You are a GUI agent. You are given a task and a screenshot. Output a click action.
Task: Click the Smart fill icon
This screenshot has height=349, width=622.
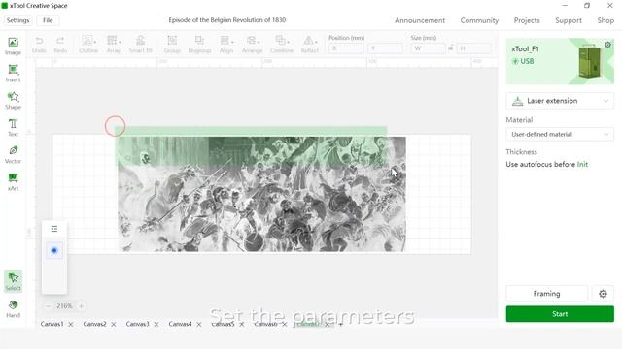coord(140,45)
